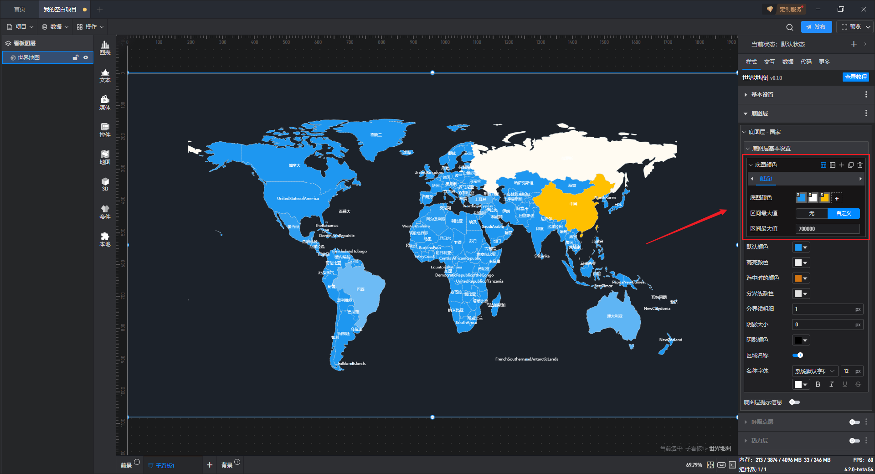Open the 媒体 media component panel

click(x=105, y=103)
